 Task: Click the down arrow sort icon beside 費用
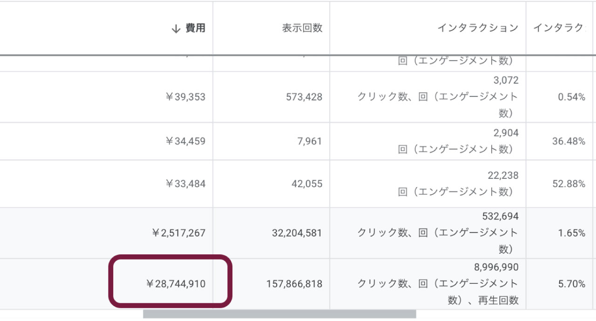[176, 29]
